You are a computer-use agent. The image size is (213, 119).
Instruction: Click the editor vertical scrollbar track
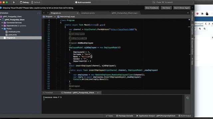pos(189,54)
